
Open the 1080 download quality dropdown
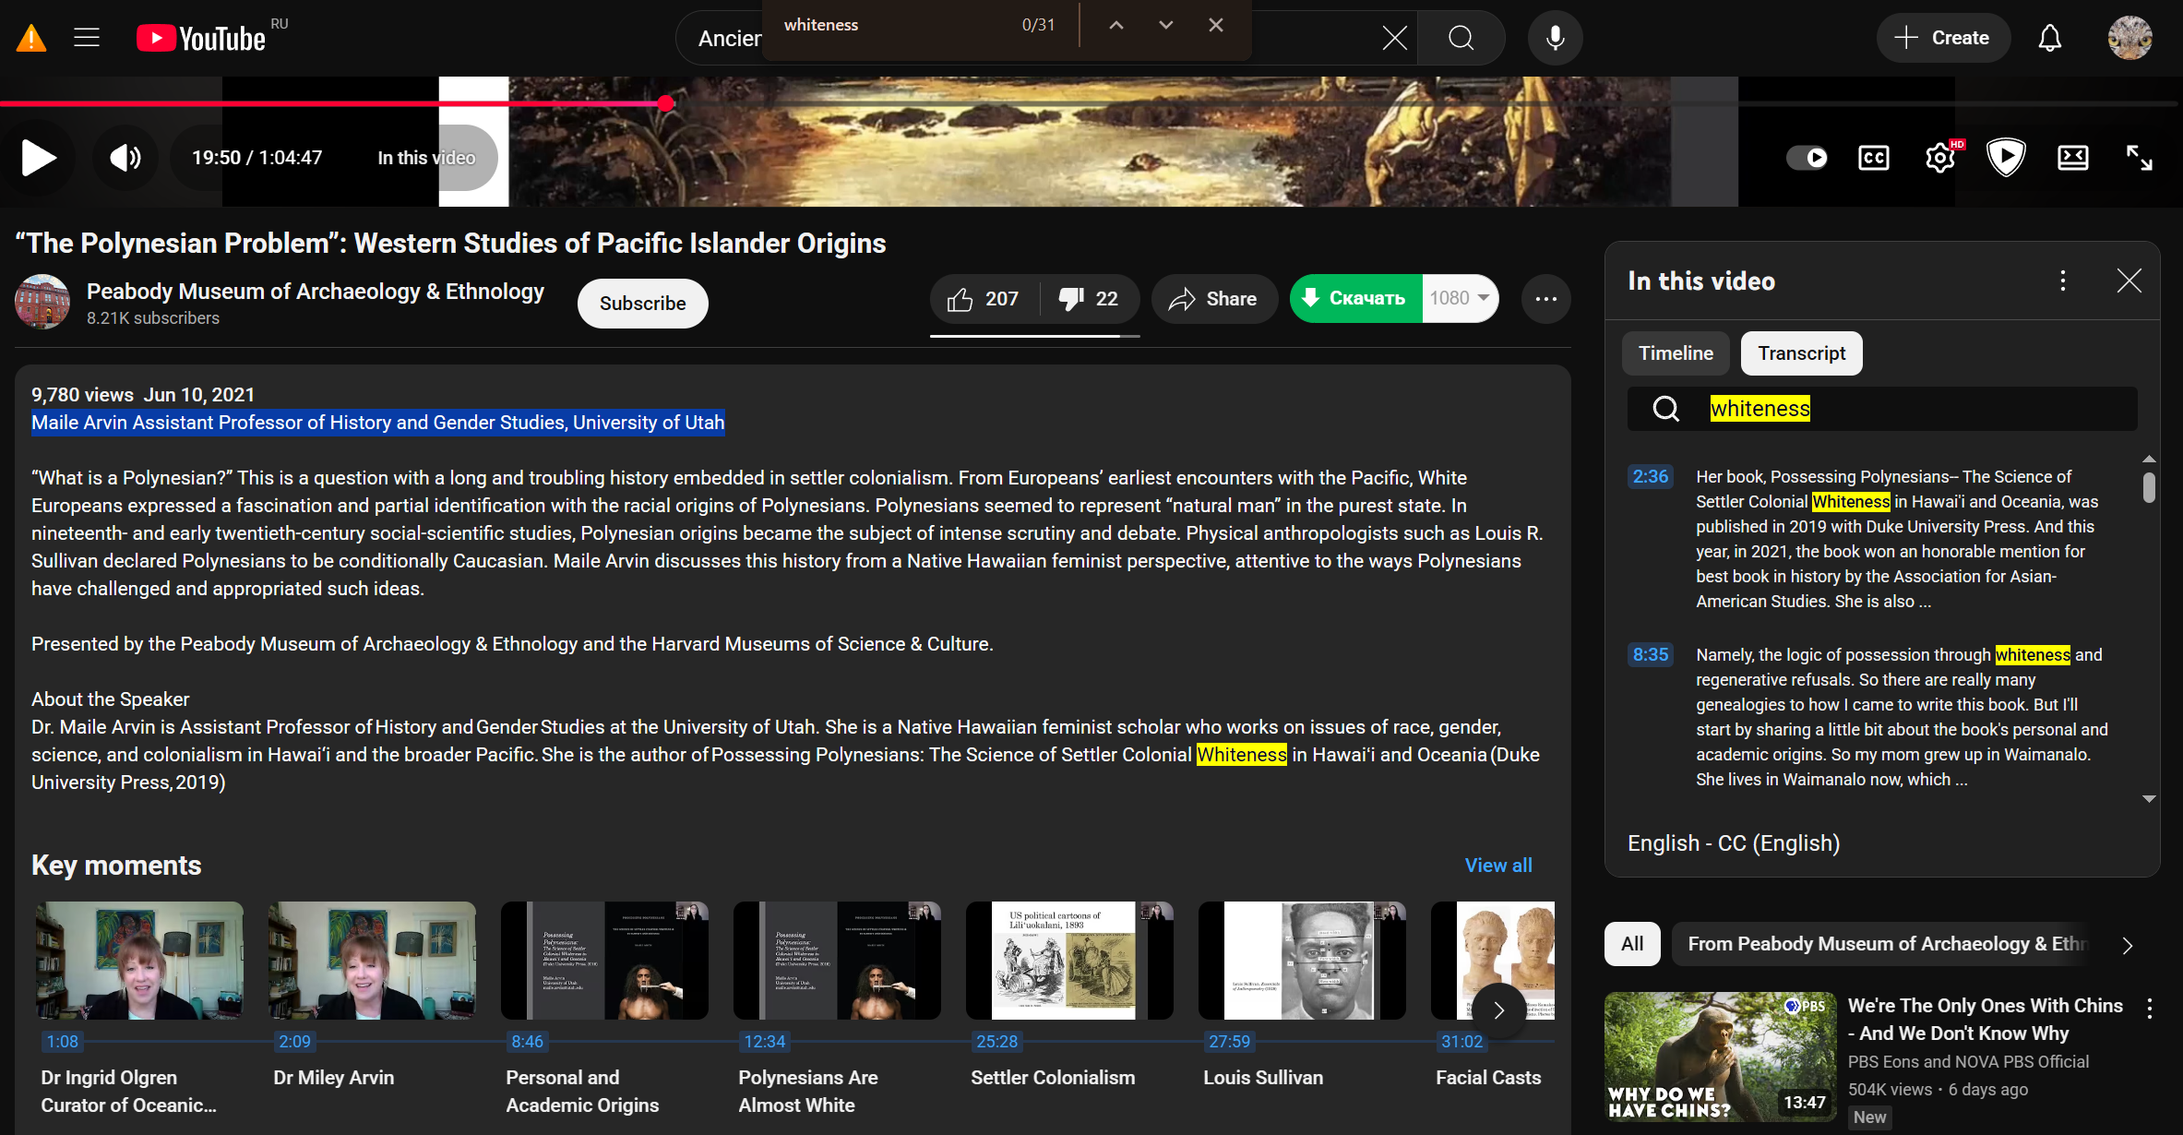pos(1460,298)
